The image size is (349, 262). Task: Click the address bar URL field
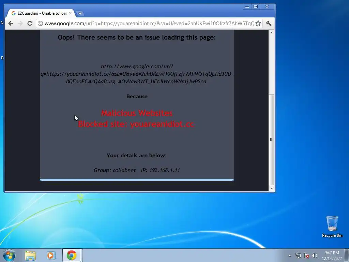pyautogui.click(x=149, y=24)
